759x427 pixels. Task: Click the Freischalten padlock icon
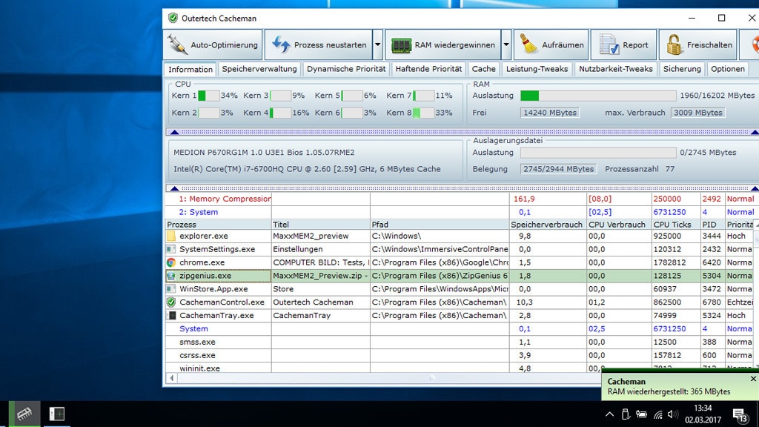[x=674, y=44]
